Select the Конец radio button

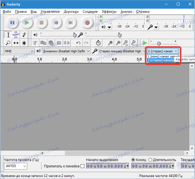pyautogui.click(x=133, y=160)
